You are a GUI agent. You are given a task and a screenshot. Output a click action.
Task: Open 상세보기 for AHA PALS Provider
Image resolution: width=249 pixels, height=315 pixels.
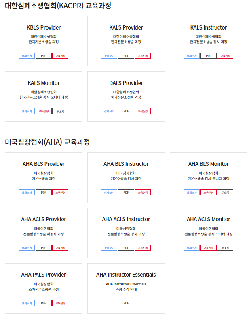[x=27, y=303]
